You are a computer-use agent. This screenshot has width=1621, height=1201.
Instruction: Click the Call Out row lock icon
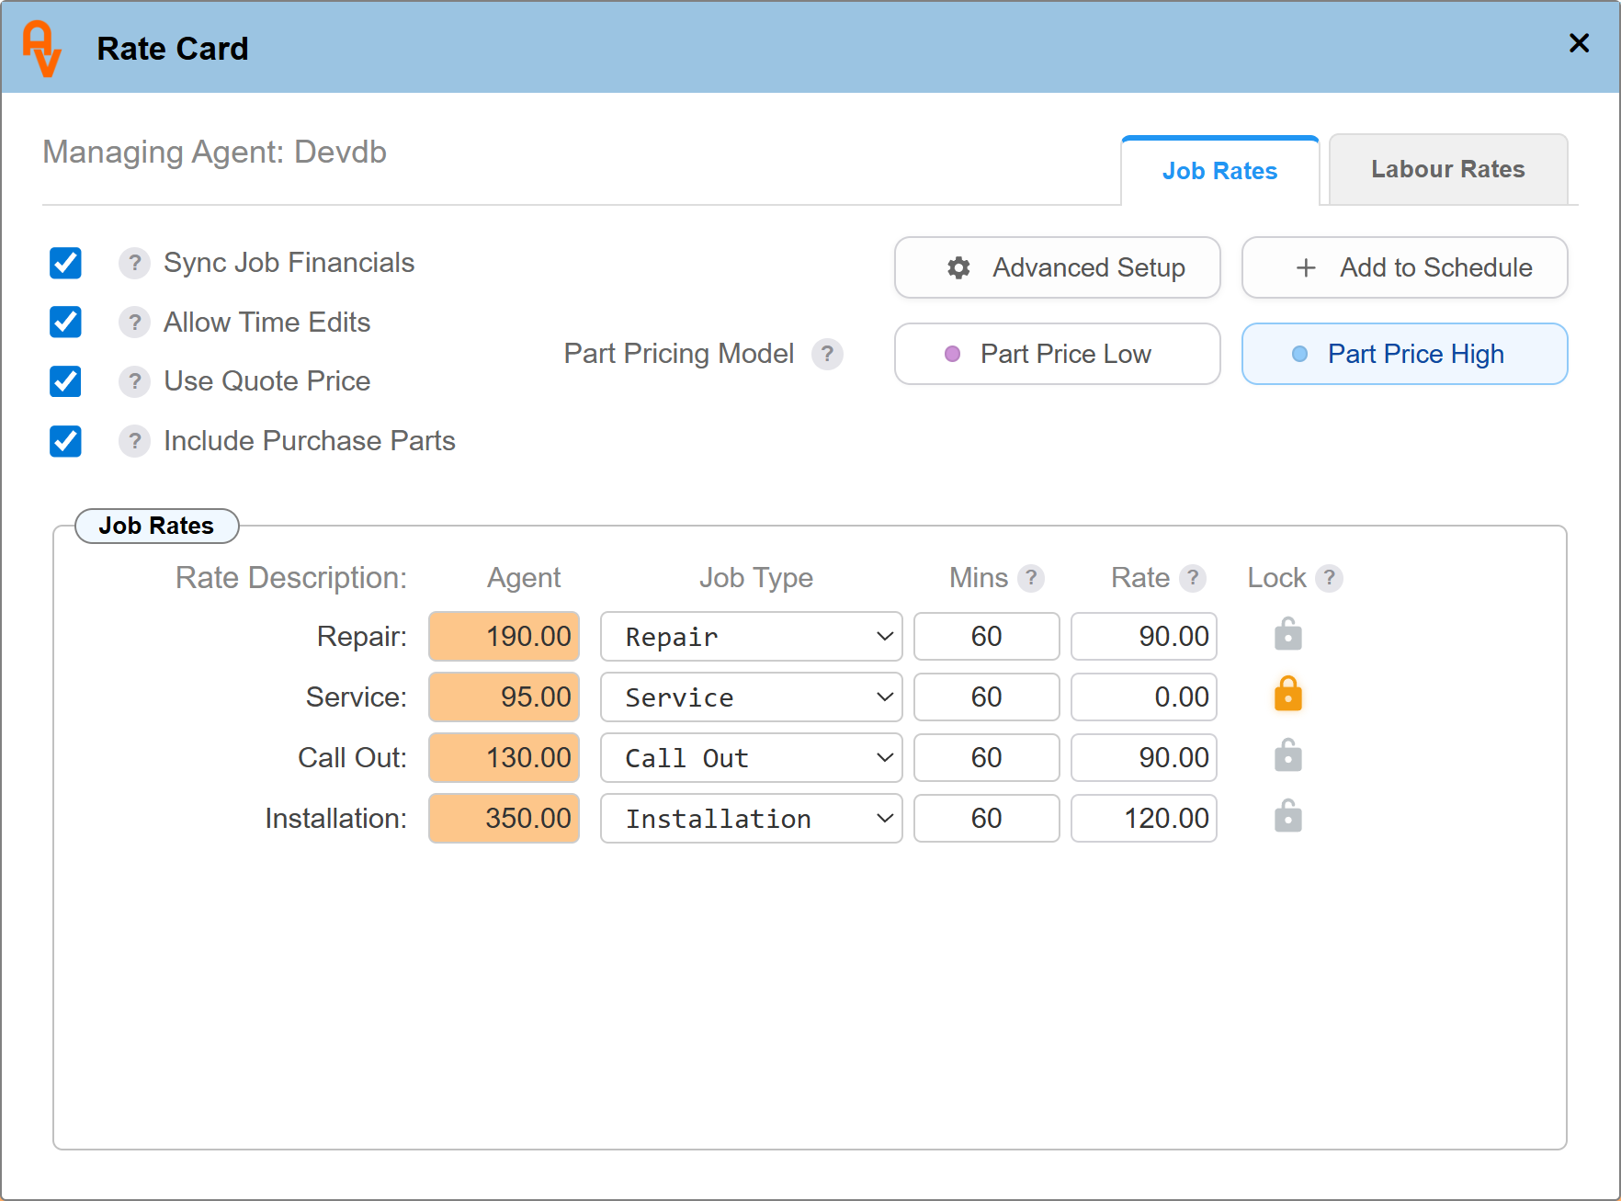1287,756
